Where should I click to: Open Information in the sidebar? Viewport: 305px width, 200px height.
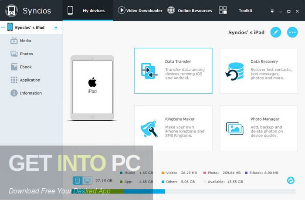pos(31,93)
